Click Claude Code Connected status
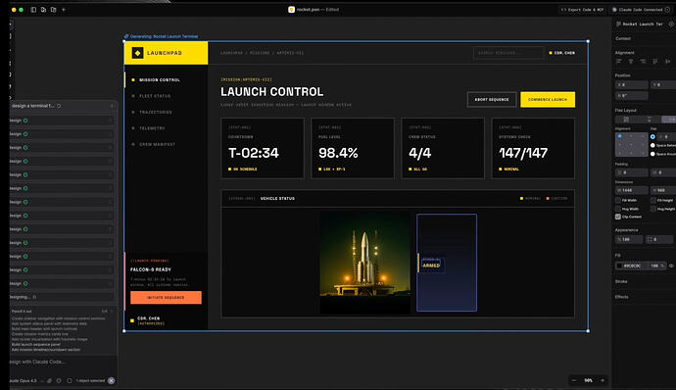Screen dimensions: 676x390 (641, 10)
